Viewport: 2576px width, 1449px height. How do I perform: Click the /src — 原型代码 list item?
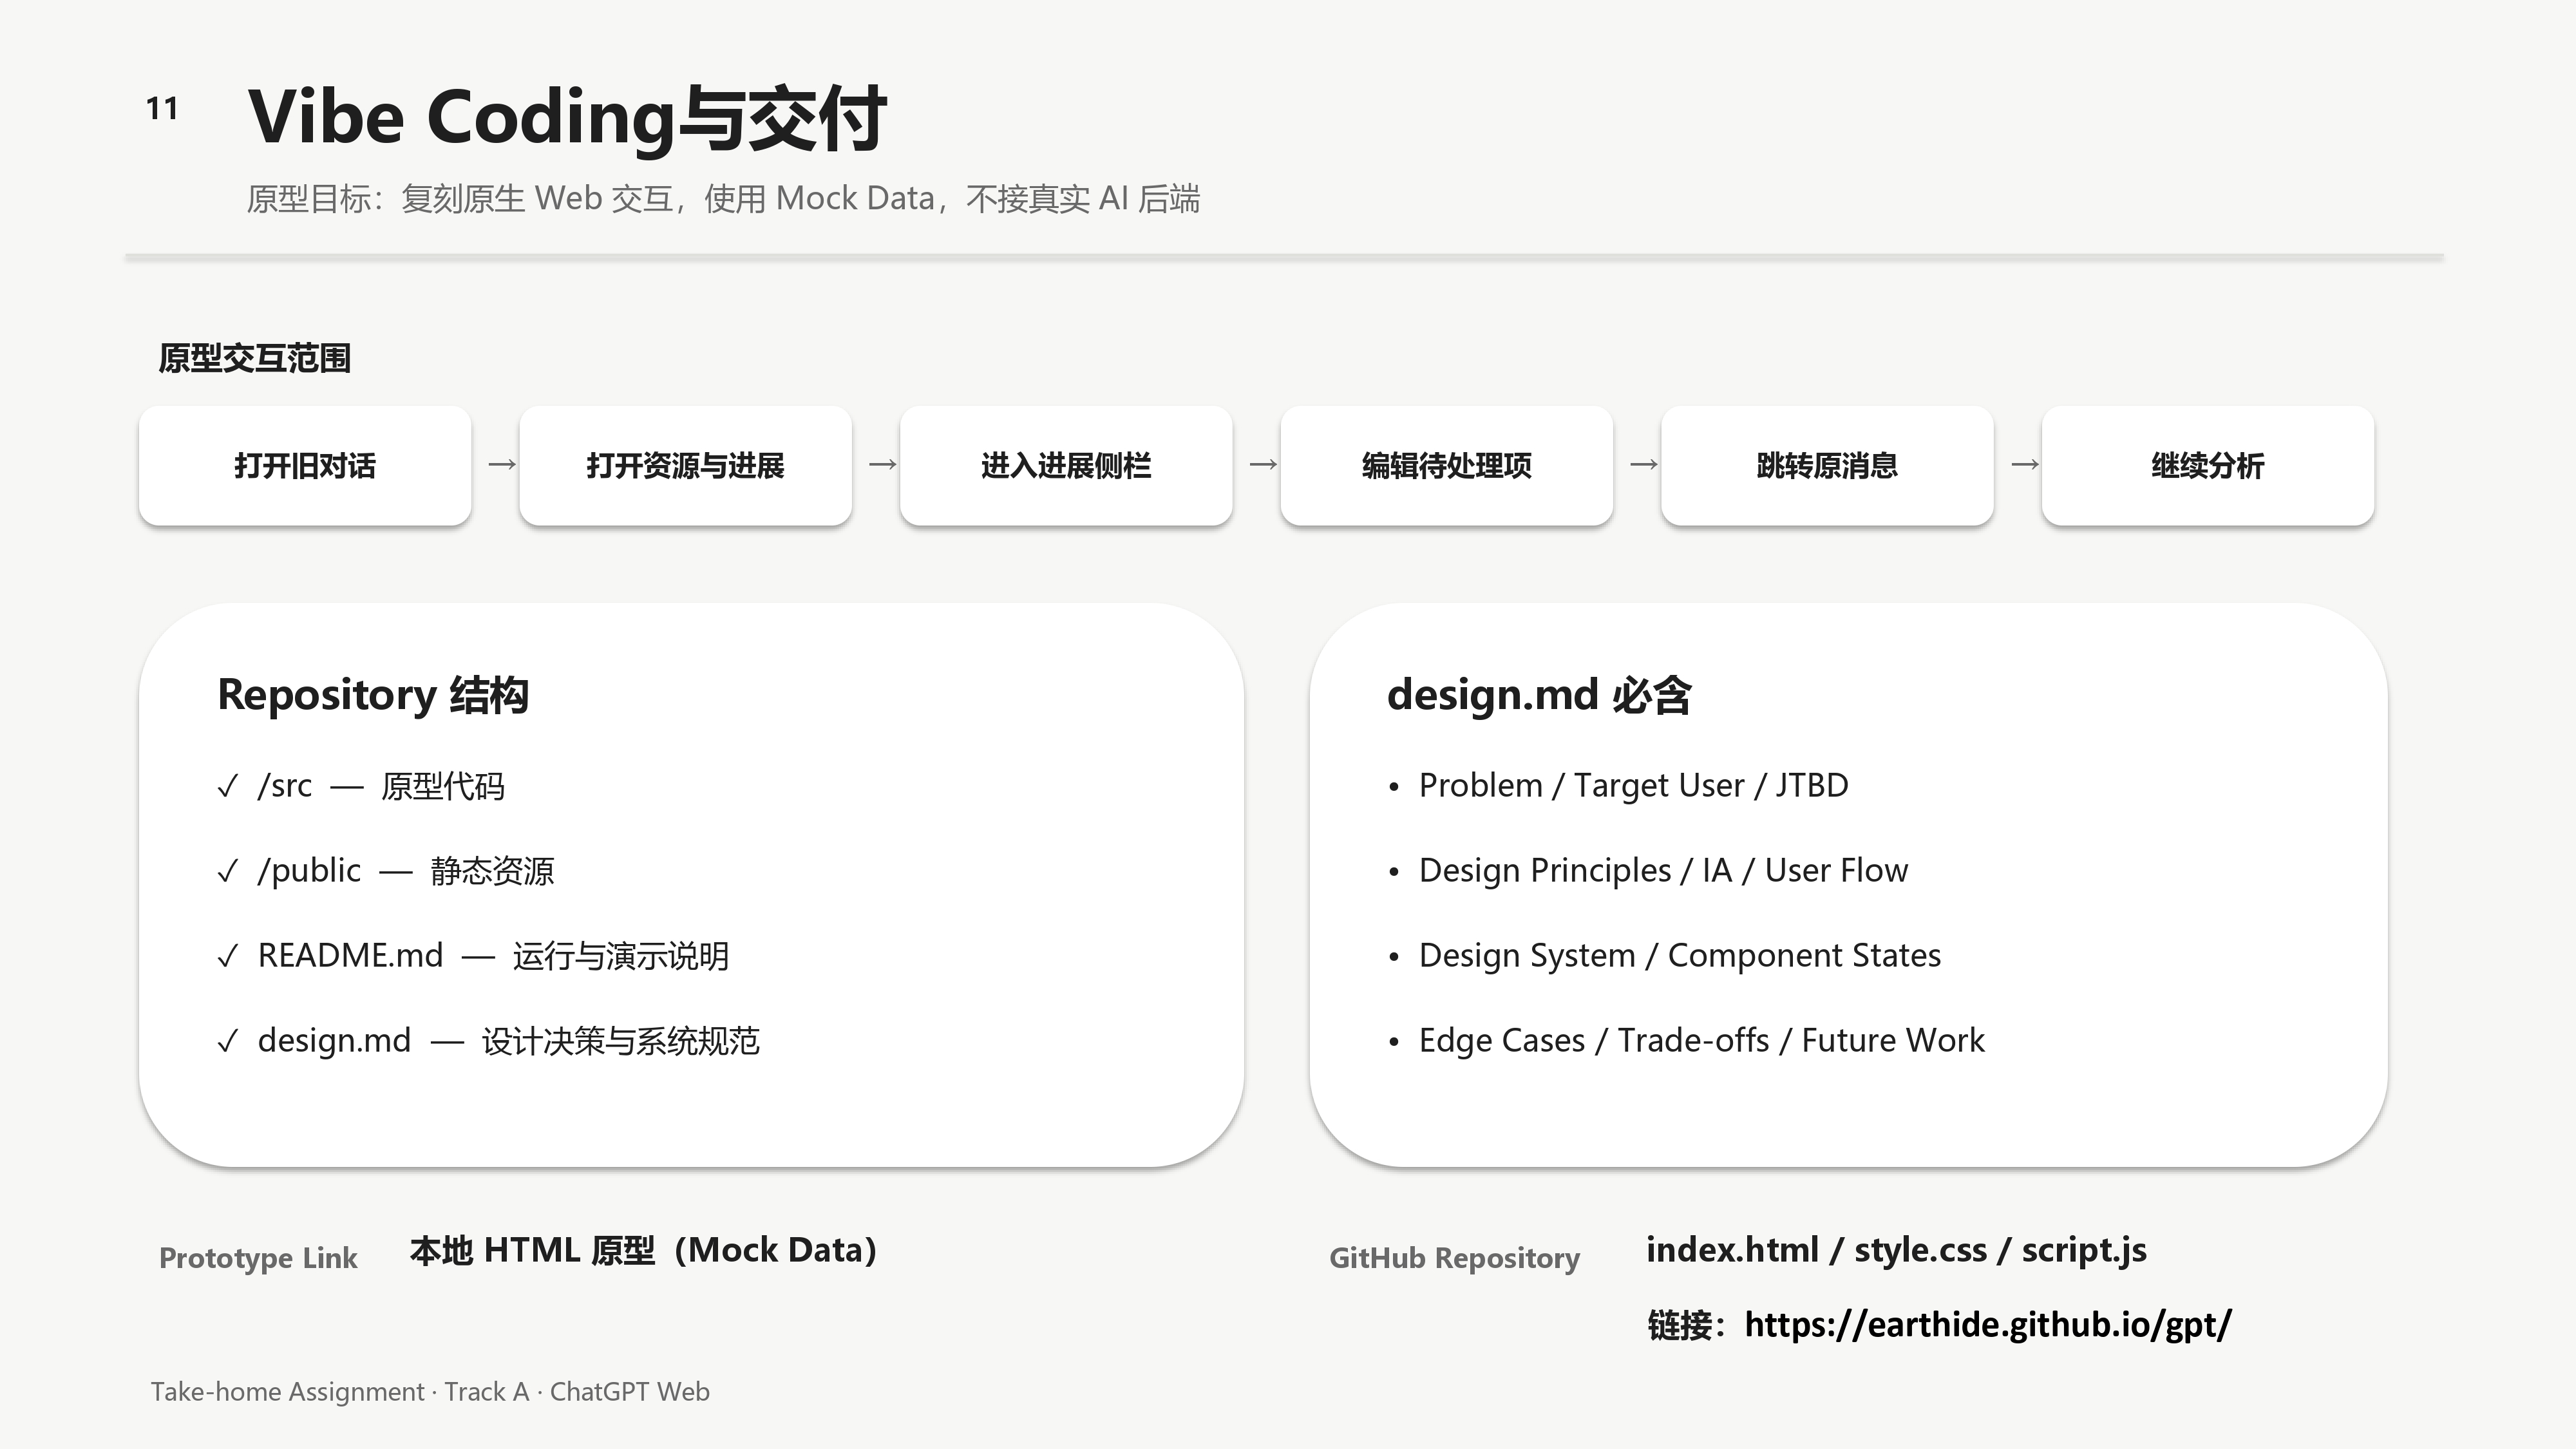pos(361,786)
